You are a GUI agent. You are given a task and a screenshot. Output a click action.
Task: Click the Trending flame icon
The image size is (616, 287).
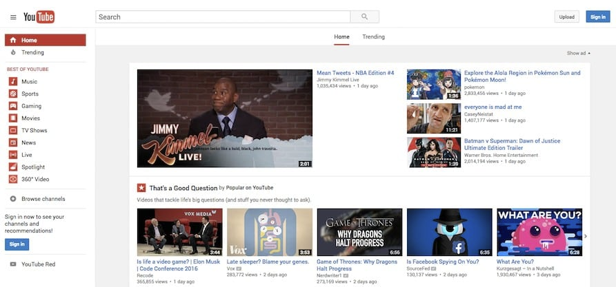tap(13, 52)
